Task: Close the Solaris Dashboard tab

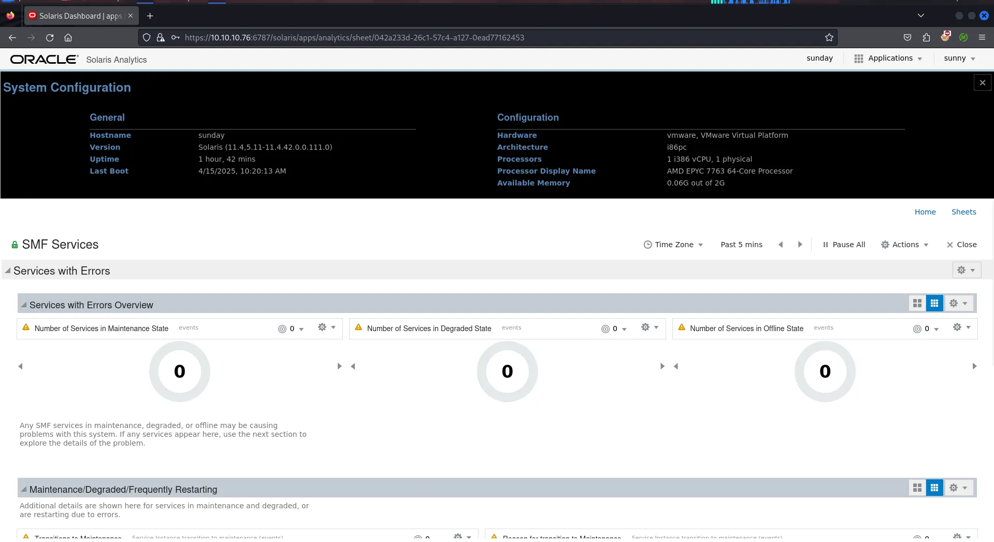Action: pos(131,16)
